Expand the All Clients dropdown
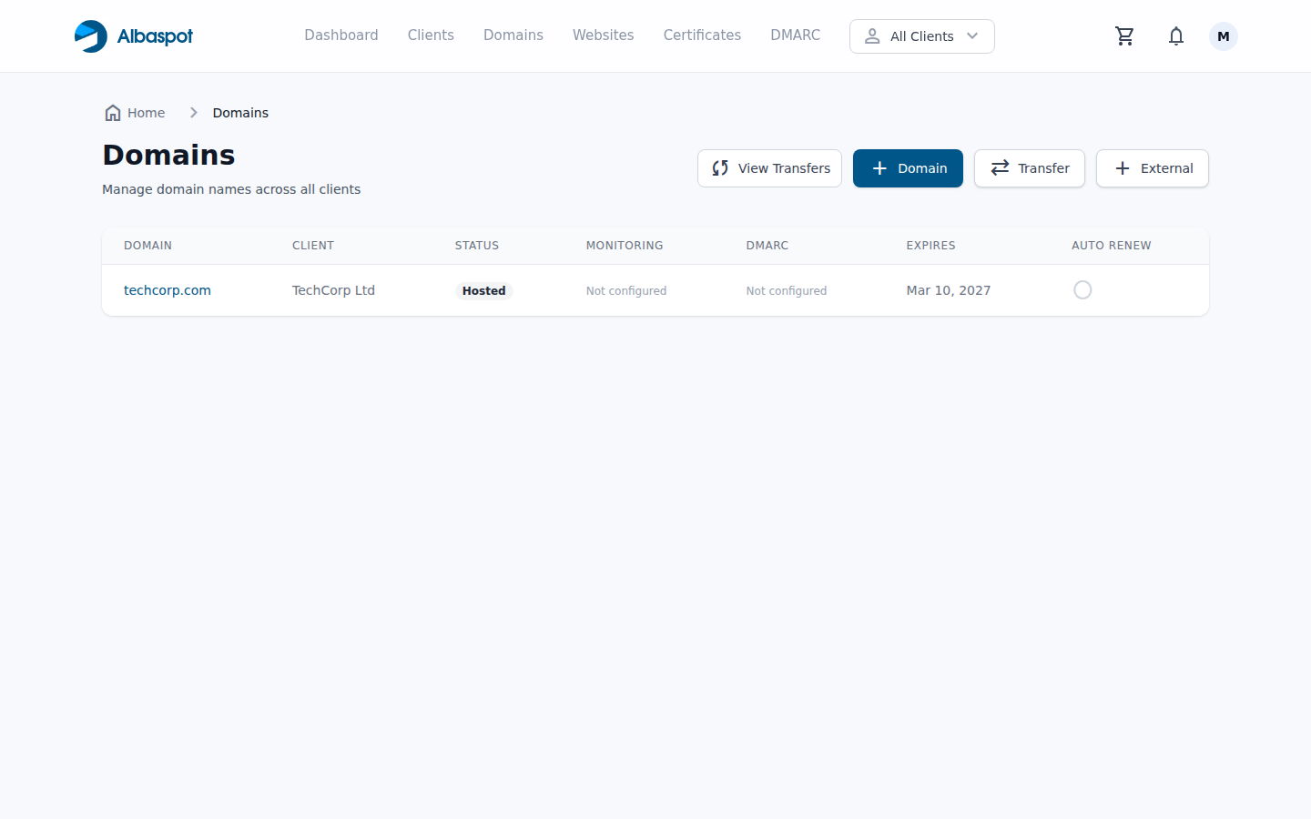The height and width of the screenshot is (819, 1311). pos(920,36)
